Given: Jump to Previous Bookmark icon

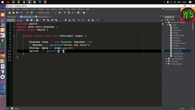Looking at the screenshot, I should coord(66,20).
